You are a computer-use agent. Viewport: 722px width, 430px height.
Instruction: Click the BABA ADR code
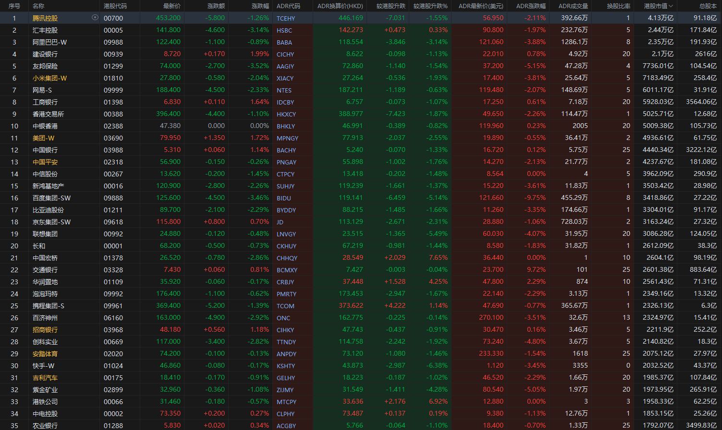click(284, 42)
